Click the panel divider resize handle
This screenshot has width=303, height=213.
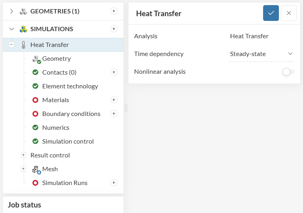[126, 107]
